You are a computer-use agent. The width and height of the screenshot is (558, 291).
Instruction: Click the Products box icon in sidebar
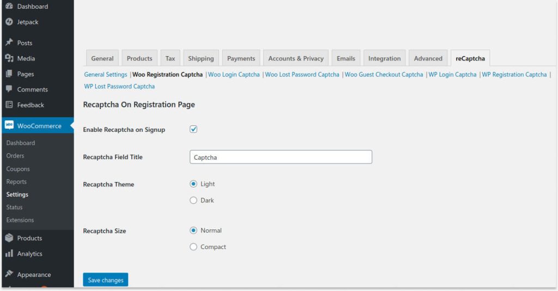point(9,238)
